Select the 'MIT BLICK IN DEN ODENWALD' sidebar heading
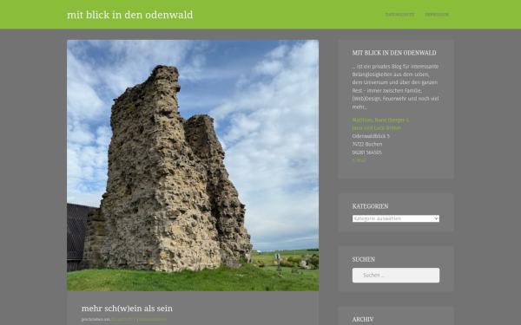521x325 pixels. click(394, 53)
